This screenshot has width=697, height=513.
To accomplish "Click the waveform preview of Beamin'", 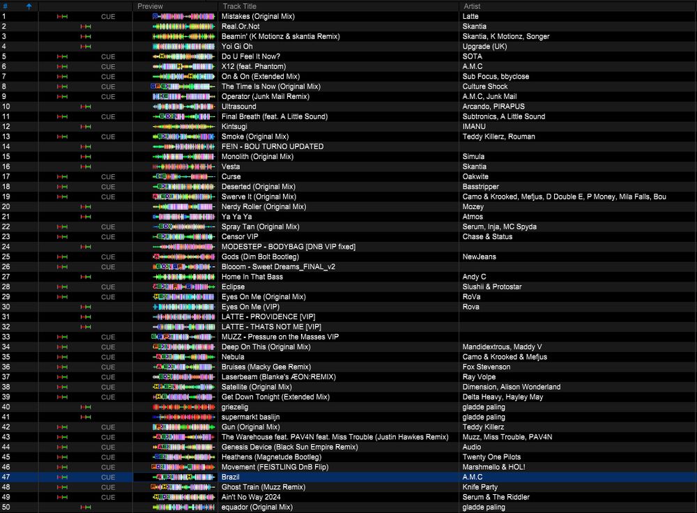I will (183, 36).
